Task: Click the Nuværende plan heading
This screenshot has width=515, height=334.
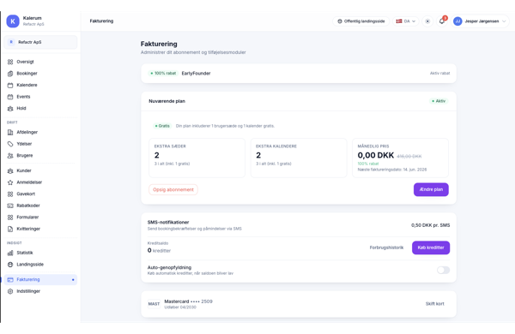Action: (167, 101)
